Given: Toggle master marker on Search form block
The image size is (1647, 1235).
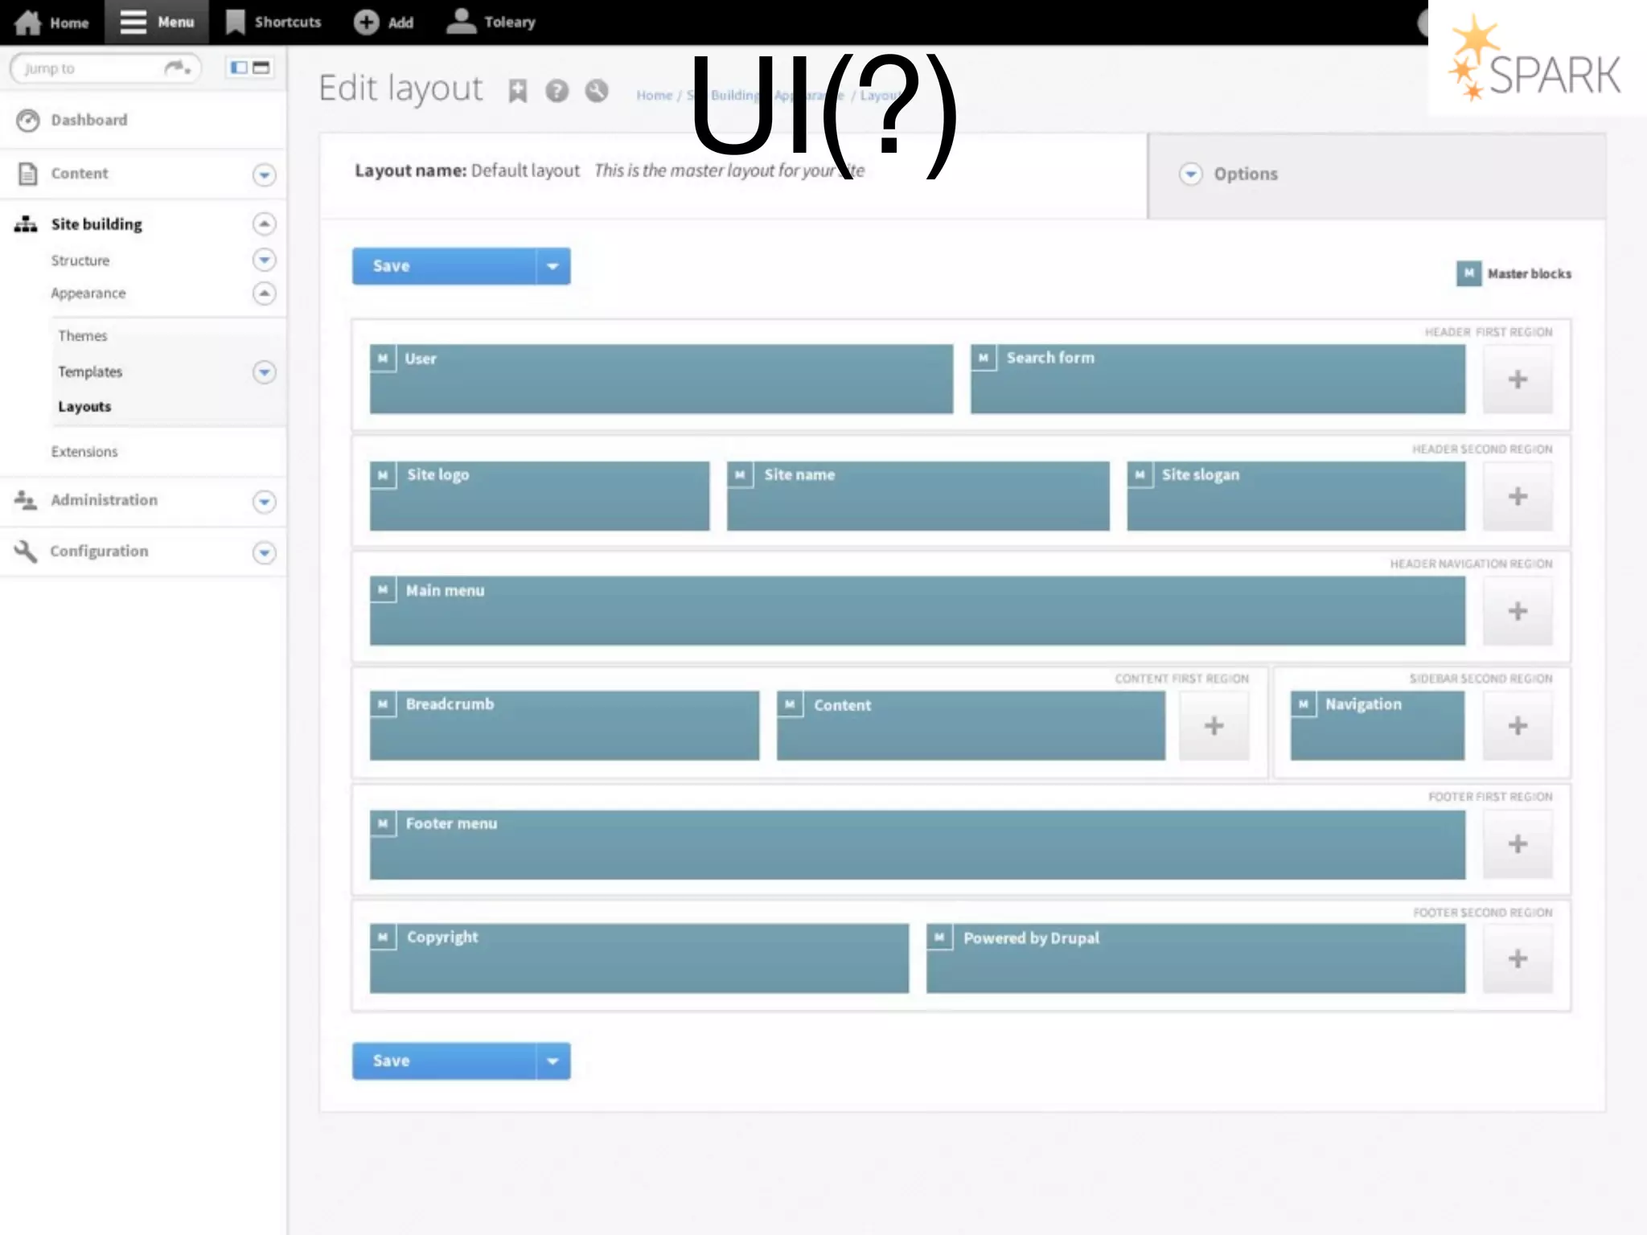Looking at the screenshot, I should [984, 359].
